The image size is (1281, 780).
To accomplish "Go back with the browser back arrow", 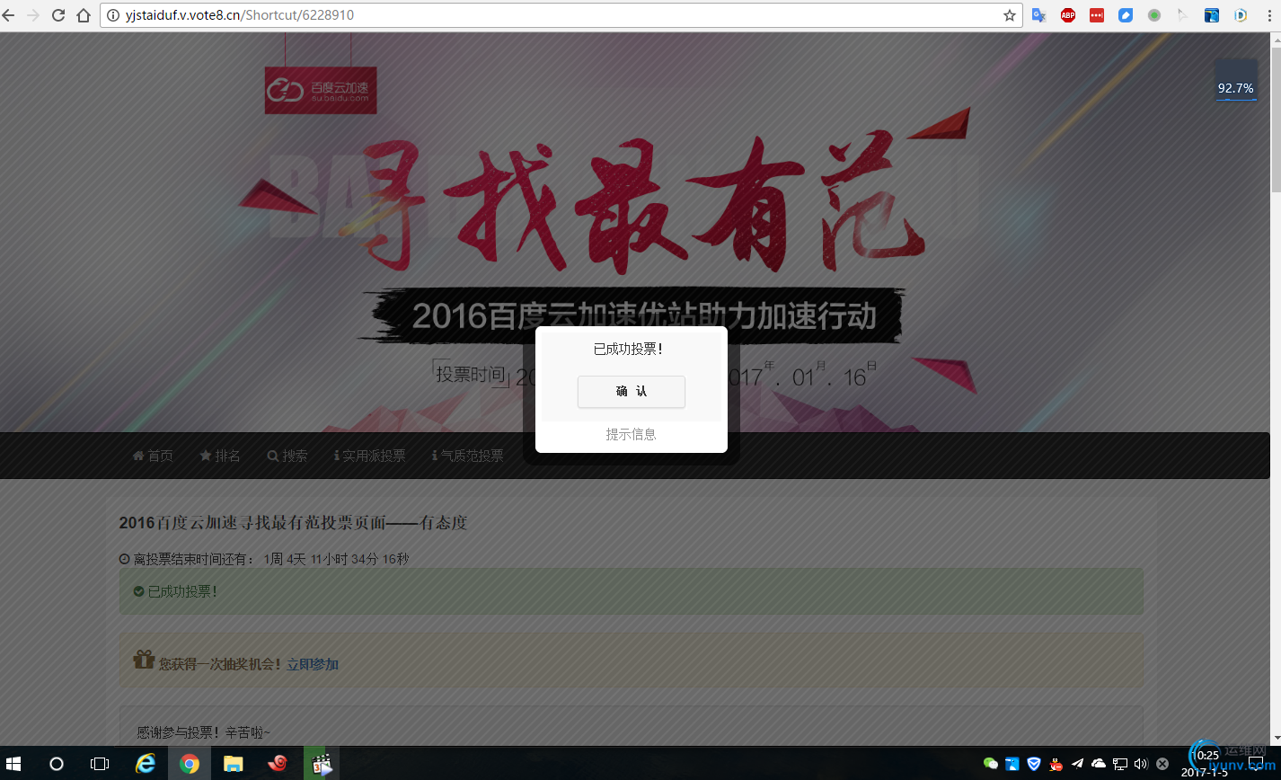I will pyautogui.click(x=9, y=15).
